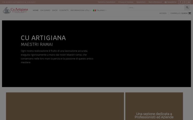Open the Facebook social icon
Image resolution: width=193 pixels, height=120 pixels.
pos(180,2)
